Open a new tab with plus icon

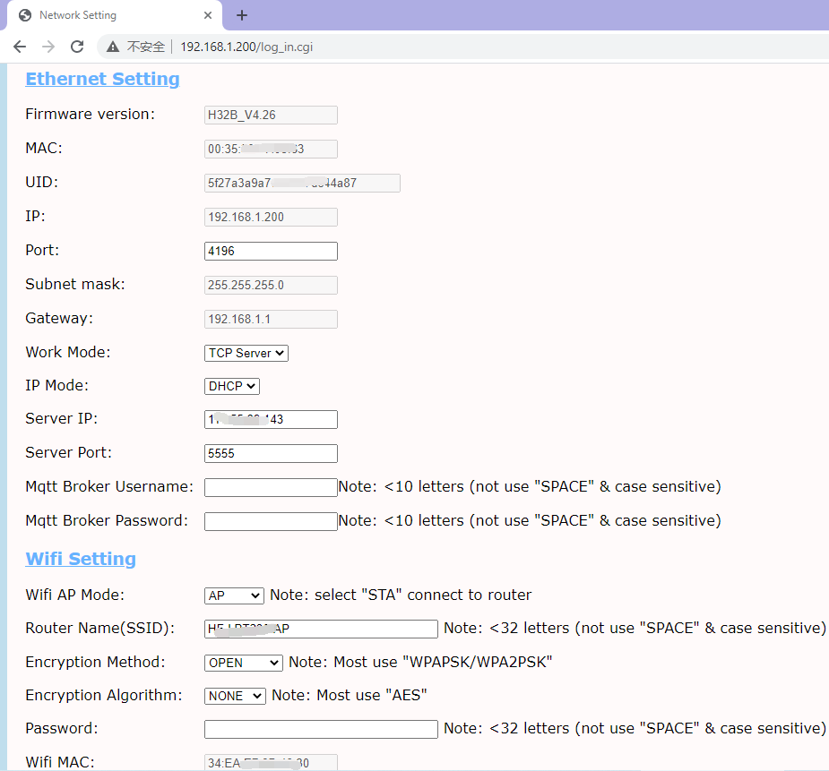coord(242,15)
